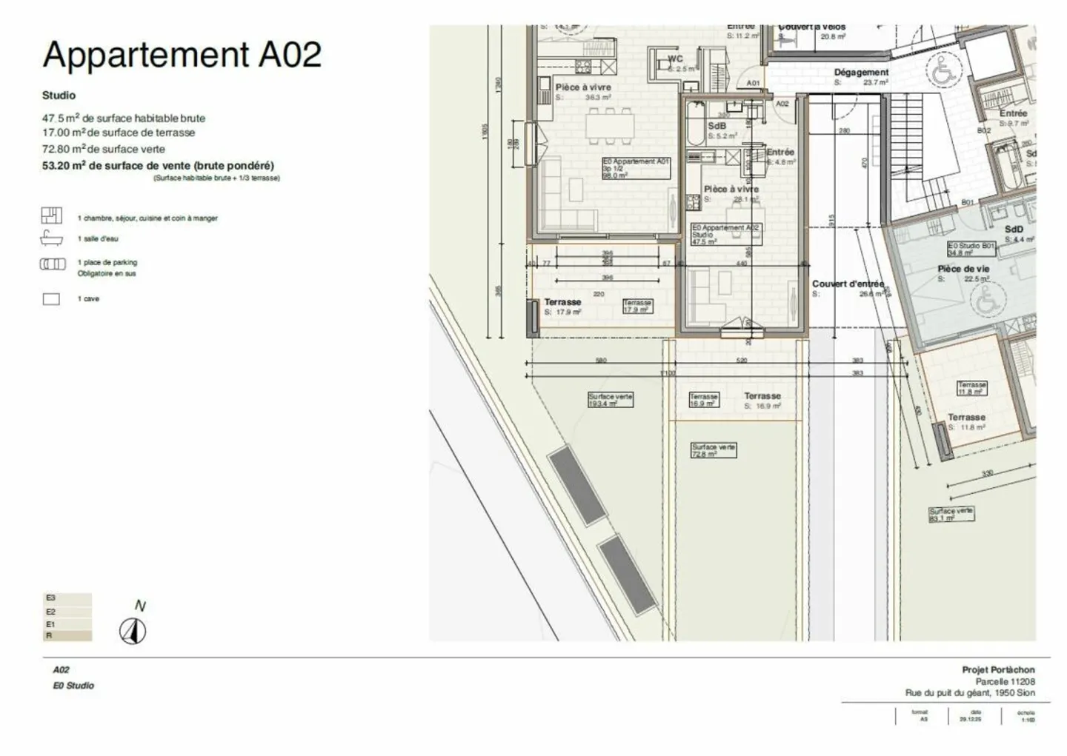Click the bathtub salle d'eau icon
This screenshot has height=756, width=1067.
click(x=51, y=238)
